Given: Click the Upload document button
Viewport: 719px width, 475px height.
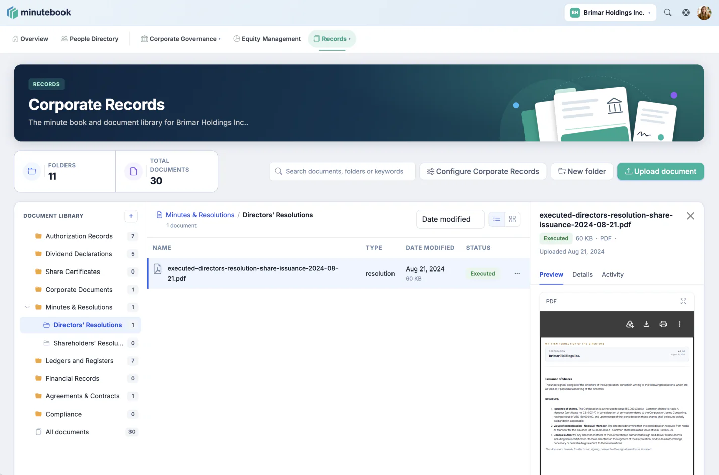Looking at the screenshot, I should [x=661, y=171].
